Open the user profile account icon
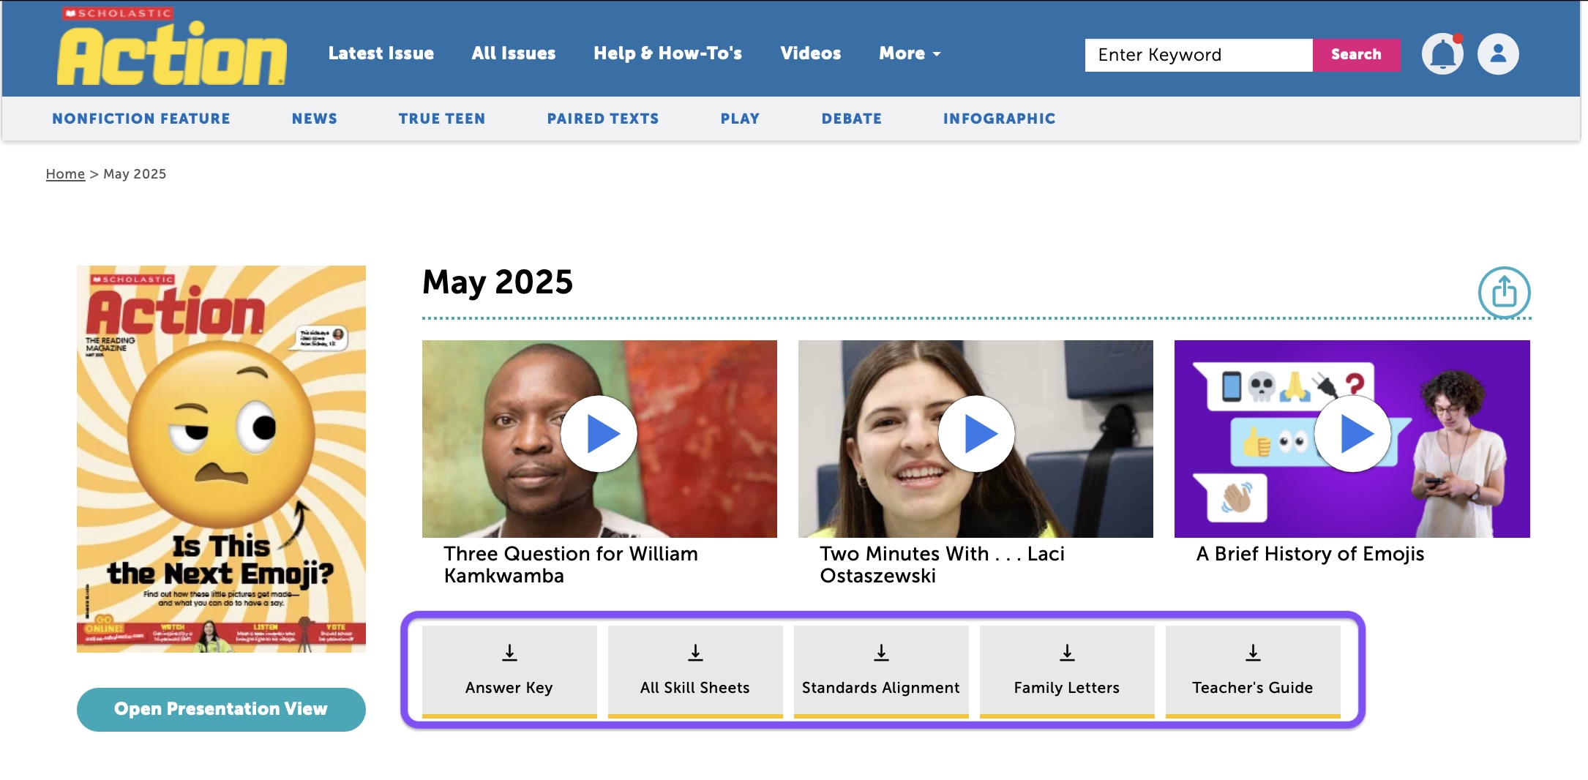Screen dimensions: 1588x780 [1498, 54]
